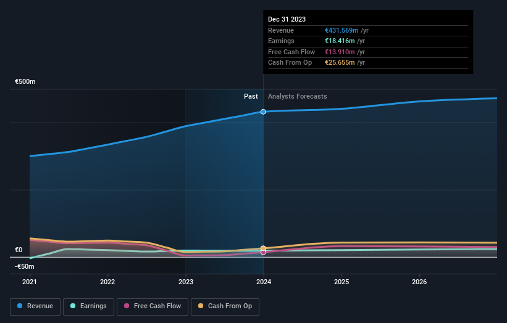This screenshot has width=507, height=323.
Task: Click the Free Cash Flow marker at 2024
Action: point(263,252)
